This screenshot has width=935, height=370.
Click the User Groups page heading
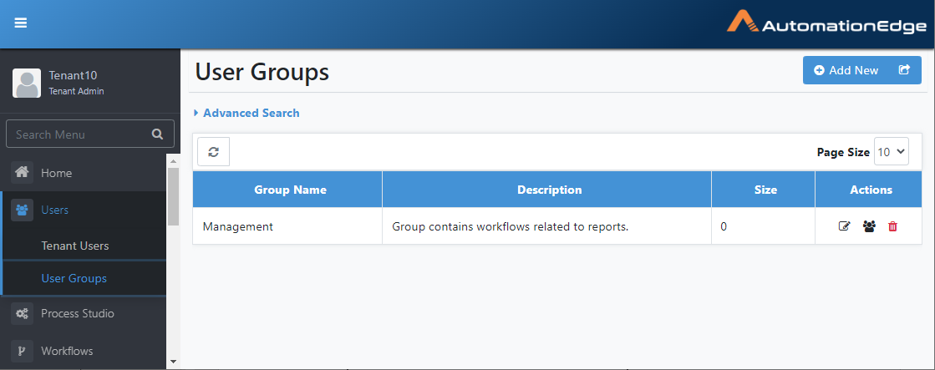pos(262,72)
